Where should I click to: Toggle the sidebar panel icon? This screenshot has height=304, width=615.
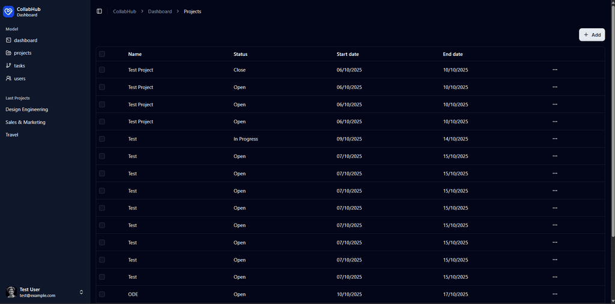pyautogui.click(x=99, y=11)
